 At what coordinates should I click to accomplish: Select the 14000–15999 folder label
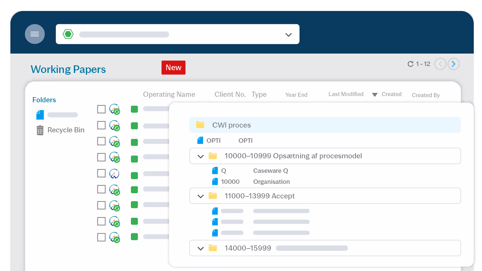click(248, 248)
